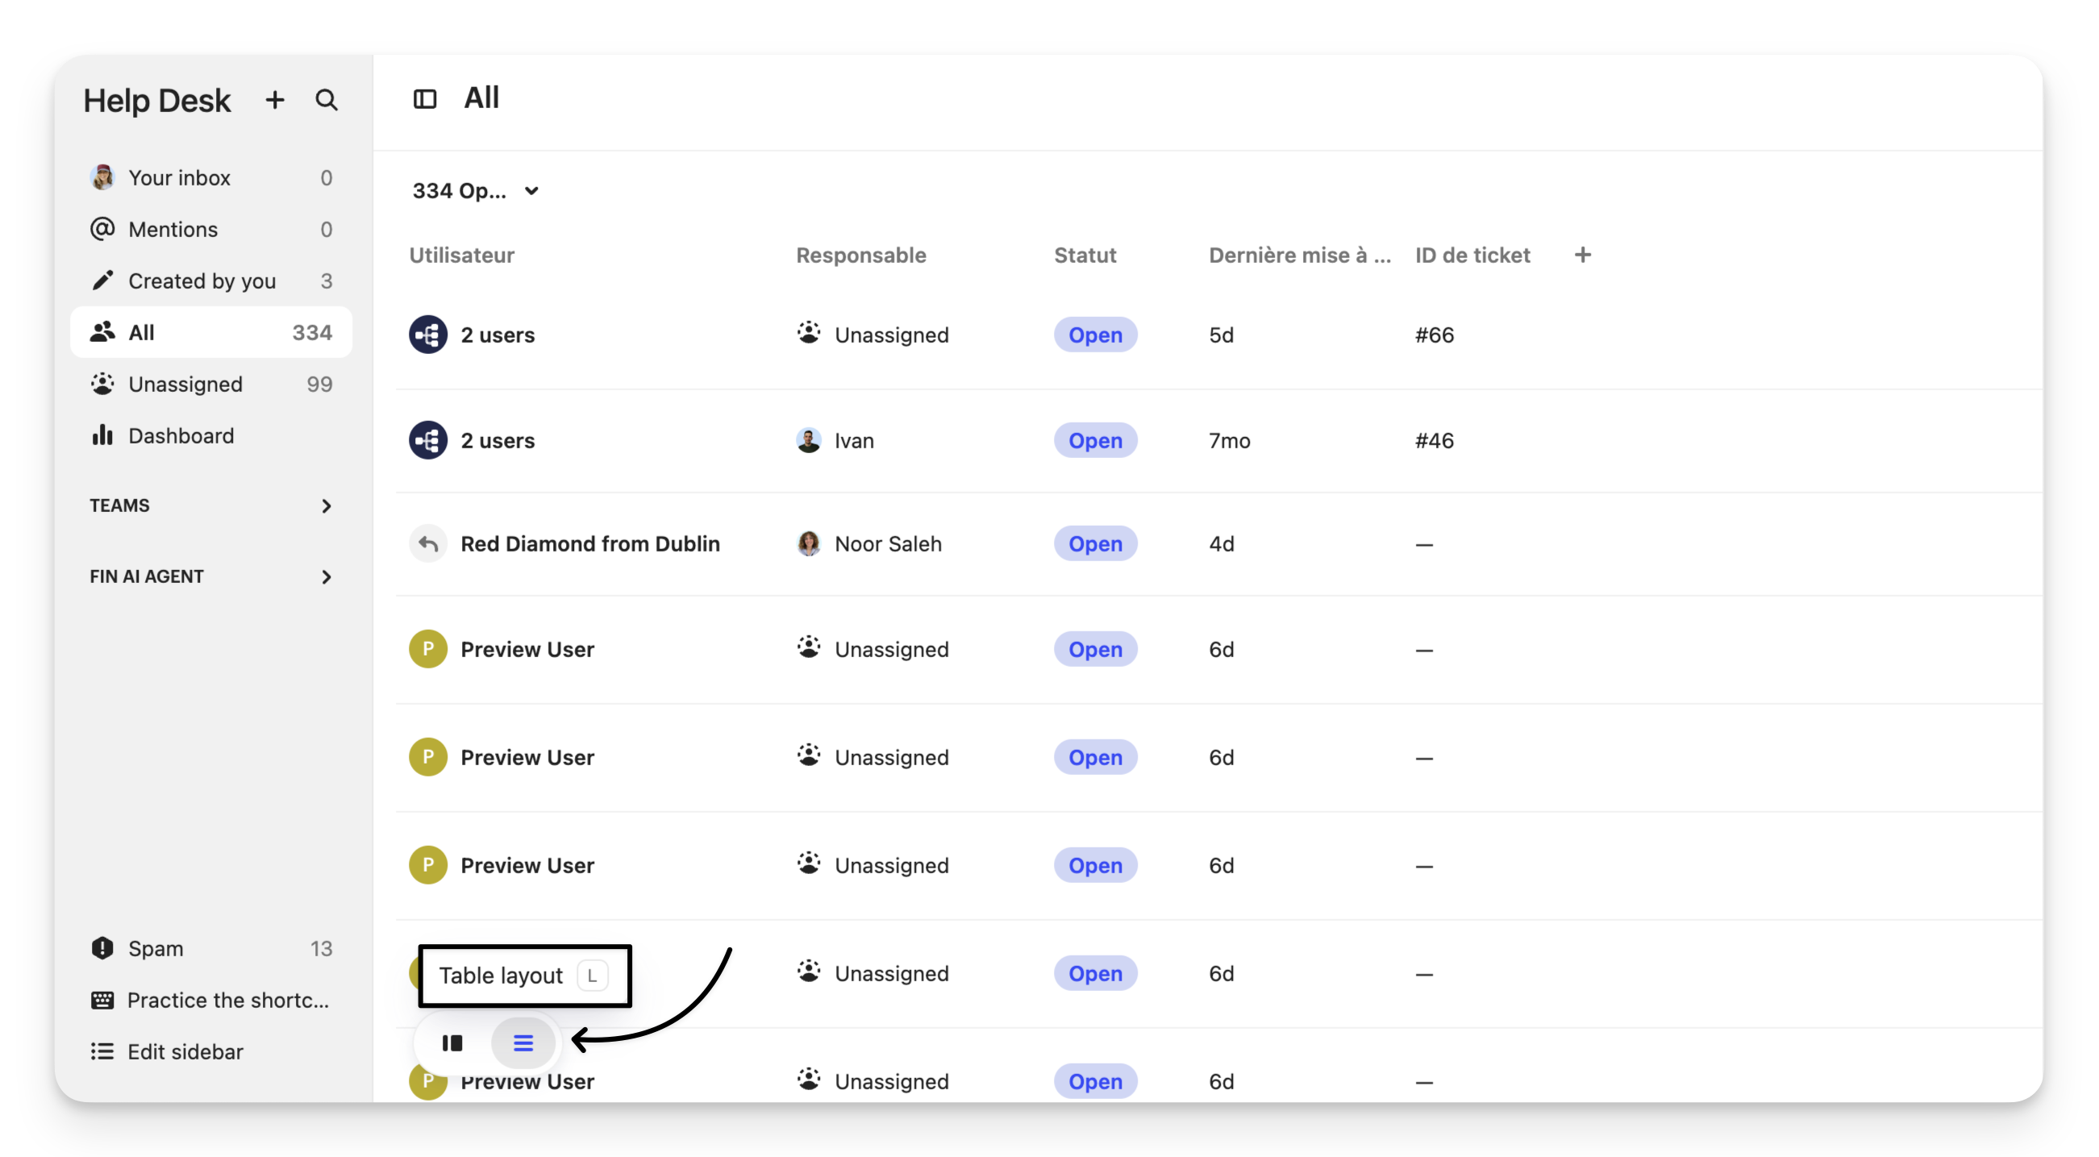
Task: Click the Spam shield icon
Action: pos(102,947)
